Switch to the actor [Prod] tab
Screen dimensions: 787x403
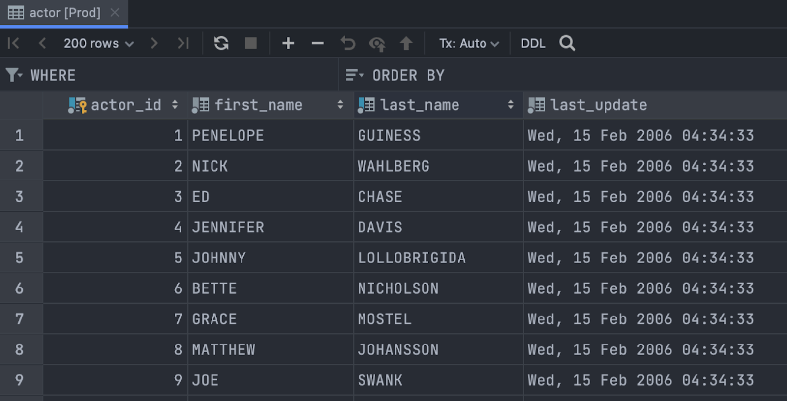[64, 13]
